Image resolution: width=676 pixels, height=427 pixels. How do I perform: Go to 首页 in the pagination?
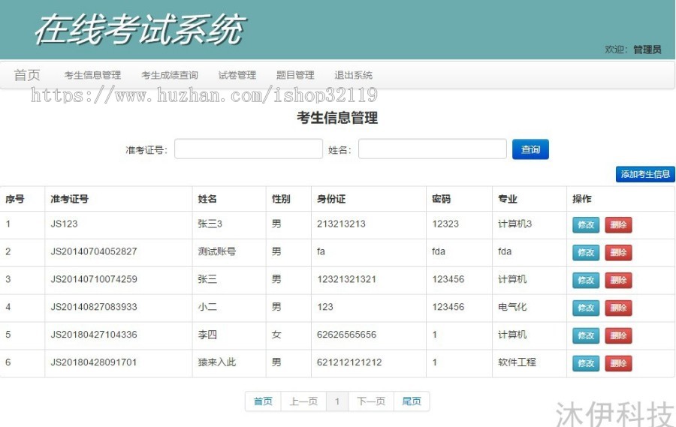click(x=263, y=401)
